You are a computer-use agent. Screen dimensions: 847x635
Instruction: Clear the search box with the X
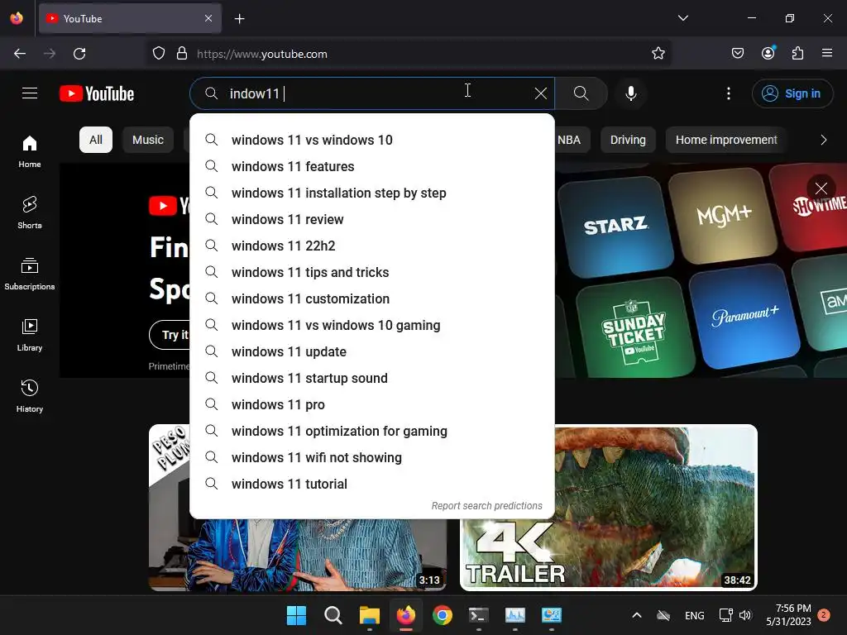pyautogui.click(x=540, y=93)
